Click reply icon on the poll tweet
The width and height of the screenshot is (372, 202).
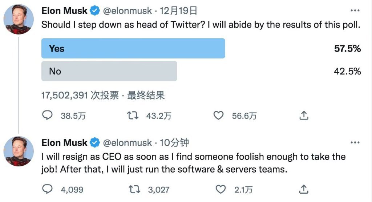point(48,116)
